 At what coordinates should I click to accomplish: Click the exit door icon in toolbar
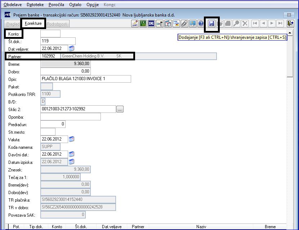(290, 24)
